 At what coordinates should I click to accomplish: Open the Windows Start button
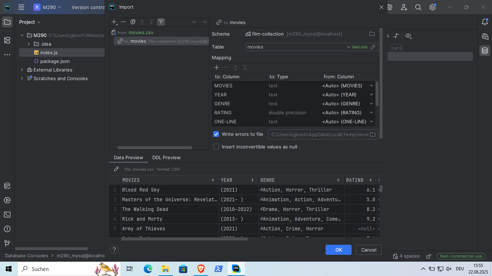click(9, 269)
